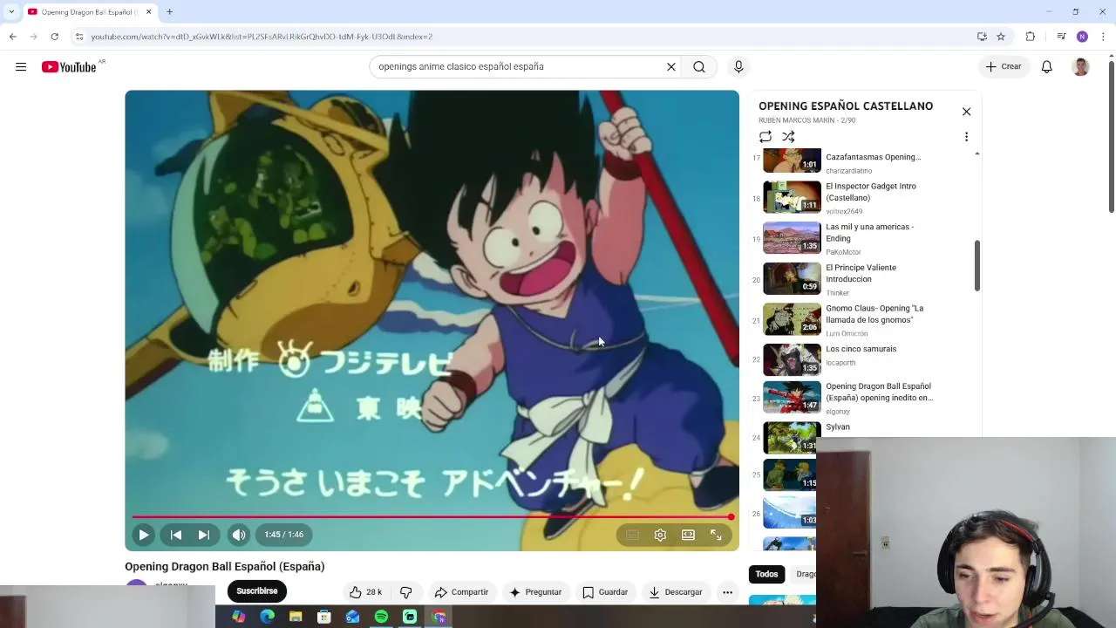Open the browser extensions puzzle icon
This screenshot has height=628, width=1116.
[1031, 37]
